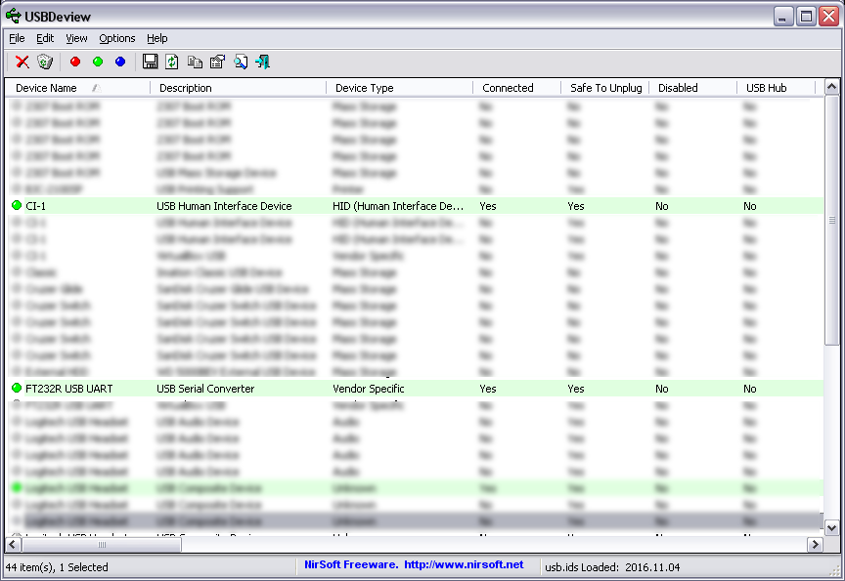Click the red dot disable device icon
This screenshot has width=845, height=581.
click(x=75, y=62)
